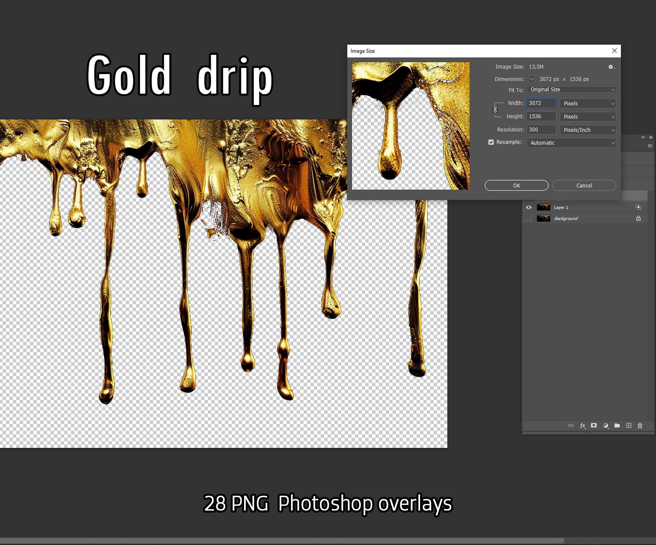Open the fx layer styles icon
This screenshot has width=656, height=545.
[x=583, y=426]
